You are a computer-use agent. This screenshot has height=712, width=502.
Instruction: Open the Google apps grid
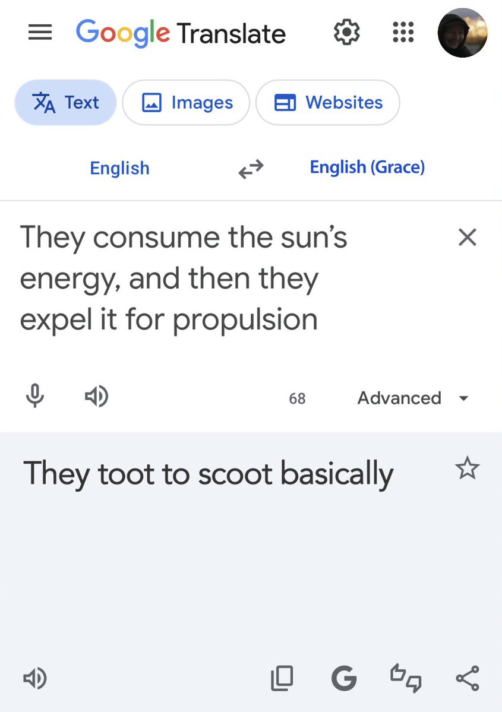(x=403, y=32)
